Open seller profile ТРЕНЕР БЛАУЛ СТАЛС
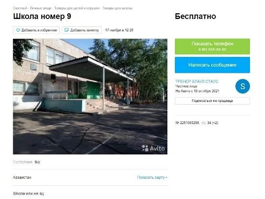This screenshot has width=265, height=199. 197,81
